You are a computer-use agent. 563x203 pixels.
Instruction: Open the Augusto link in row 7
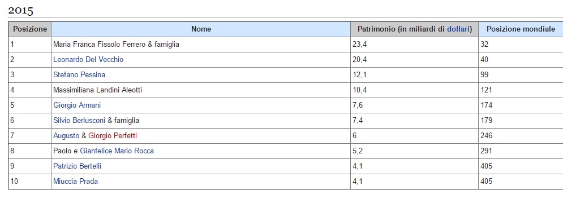(66, 136)
